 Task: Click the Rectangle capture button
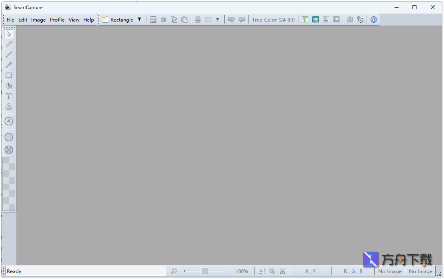click(118, 20)
